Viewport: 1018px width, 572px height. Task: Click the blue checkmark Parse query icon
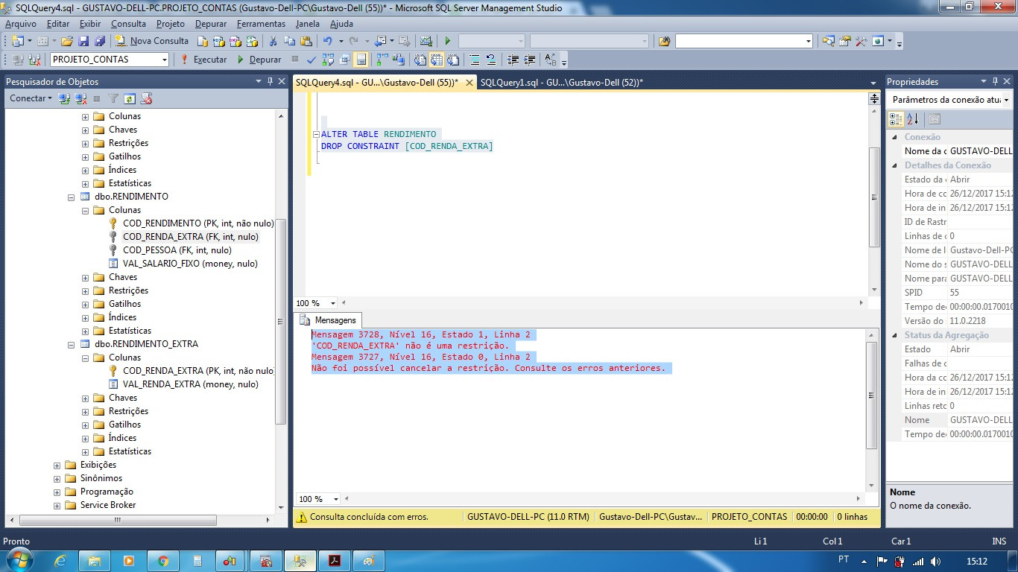pyautogui.click(x=311, y=60)
